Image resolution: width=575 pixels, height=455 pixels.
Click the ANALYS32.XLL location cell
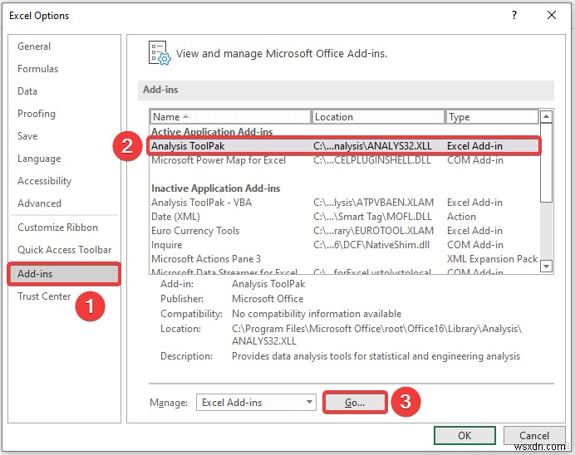click(x=372, y=146)
